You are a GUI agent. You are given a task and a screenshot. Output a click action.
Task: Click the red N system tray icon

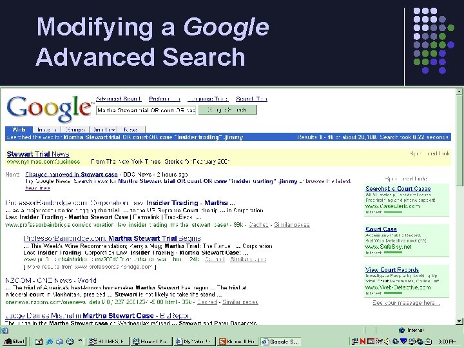pyautogui.click(x=362, y=341)
